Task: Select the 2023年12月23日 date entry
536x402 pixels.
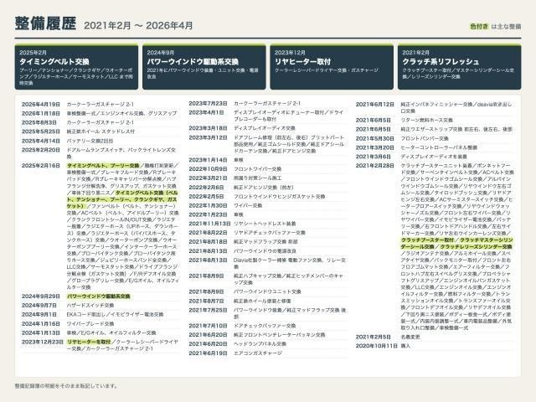Action: click(43, 342)
